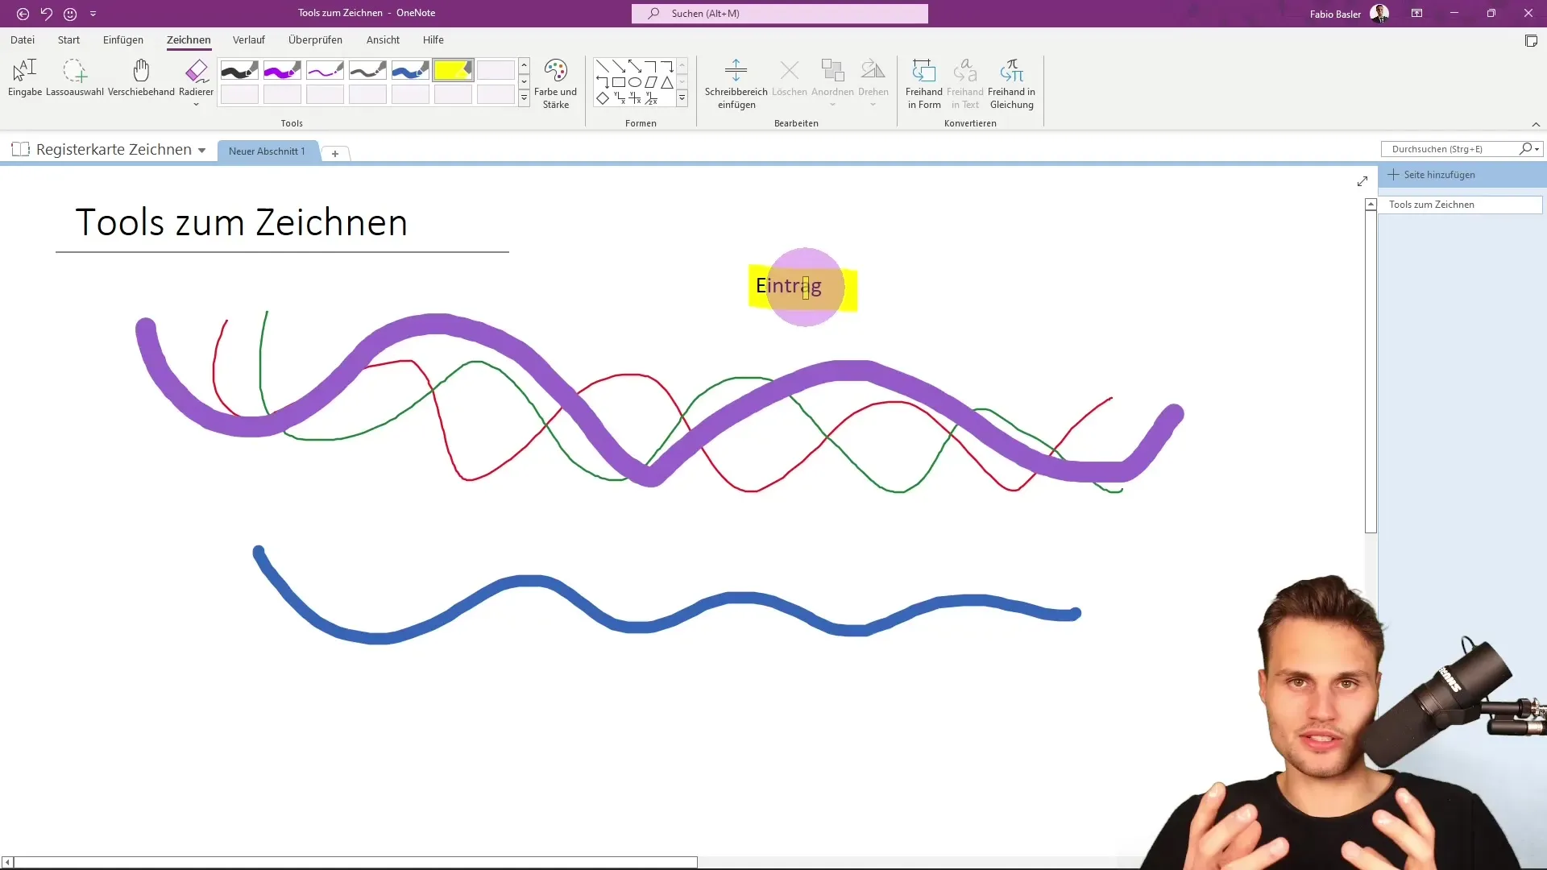Open the Radierer dropdown arrow
Image resolution: width=1547 pixels, height=870 pixels.
coord(196,105)
